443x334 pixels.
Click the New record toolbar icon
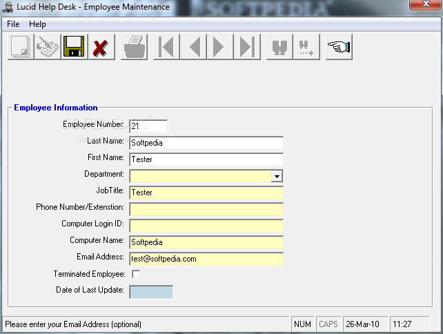click(x=21, y=47)
